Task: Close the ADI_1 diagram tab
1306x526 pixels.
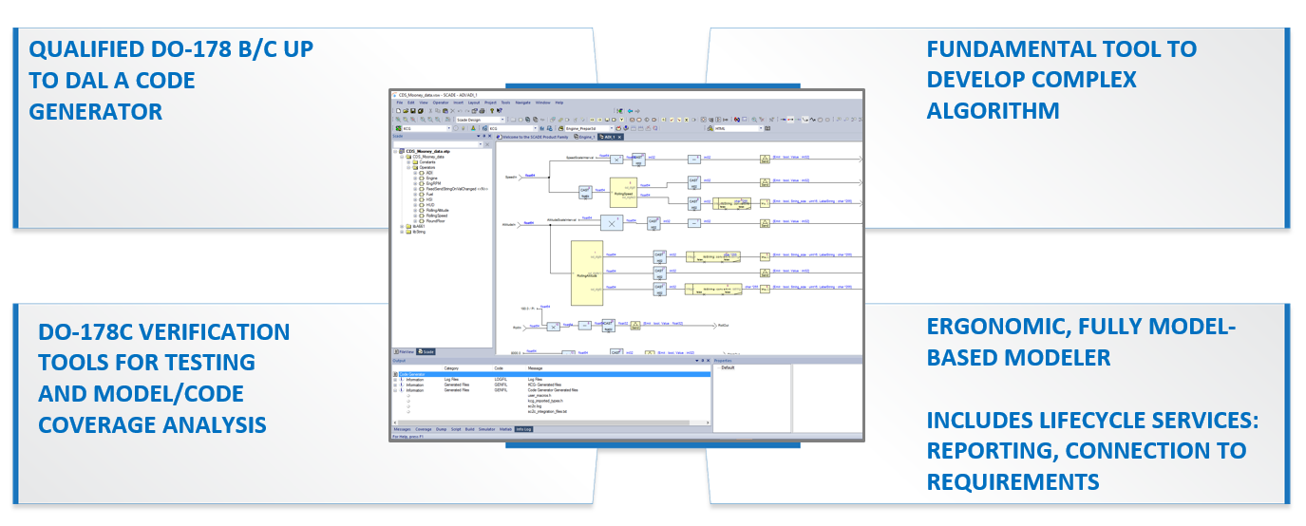Action: pyautogui.click(x=619, y=137)
